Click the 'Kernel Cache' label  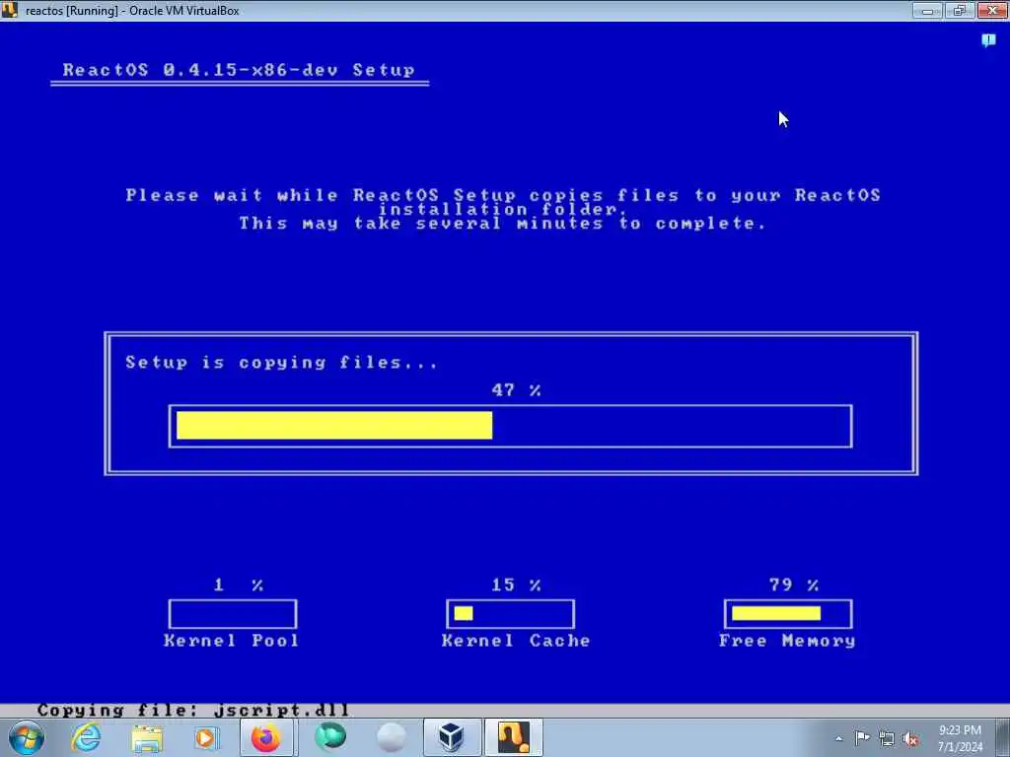516,641
